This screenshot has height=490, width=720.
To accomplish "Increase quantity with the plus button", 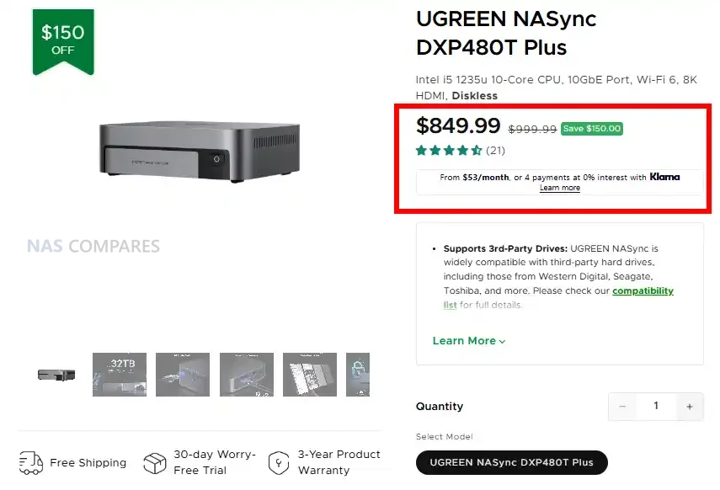I will click(x=690, y=407).
